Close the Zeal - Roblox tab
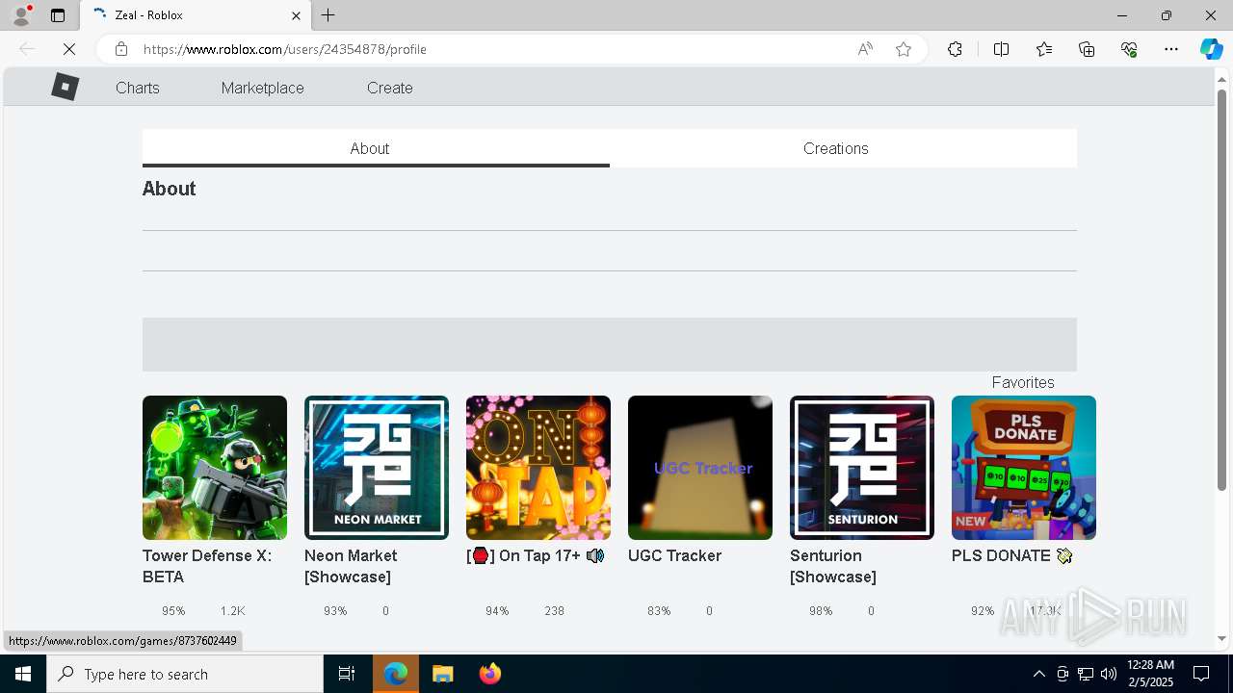The image size is (1233, 693). tap(296, 15)
